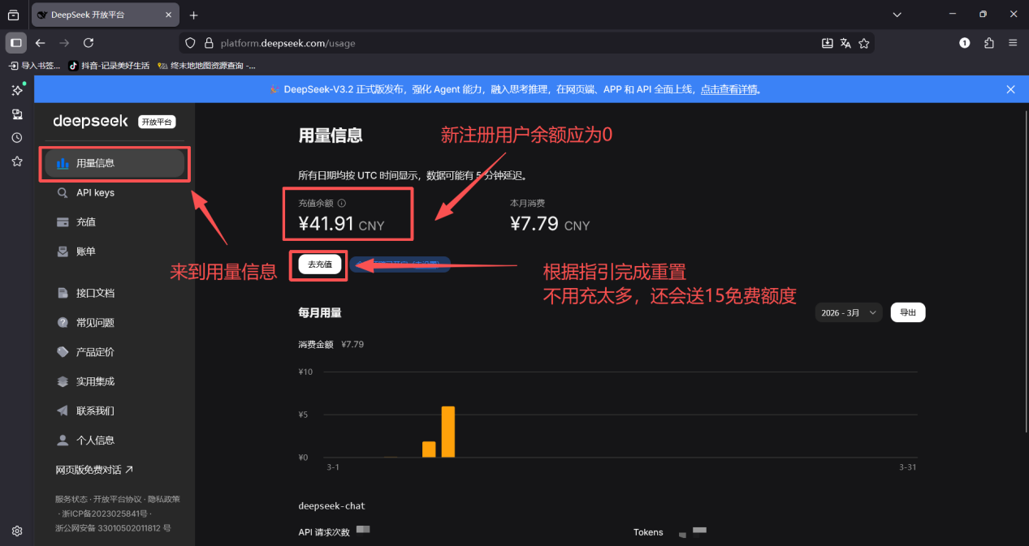Open the 抖音-记录美好生活 bookmark
Image resolution: width=1029 pixels, height=546 pixels.
110,66
